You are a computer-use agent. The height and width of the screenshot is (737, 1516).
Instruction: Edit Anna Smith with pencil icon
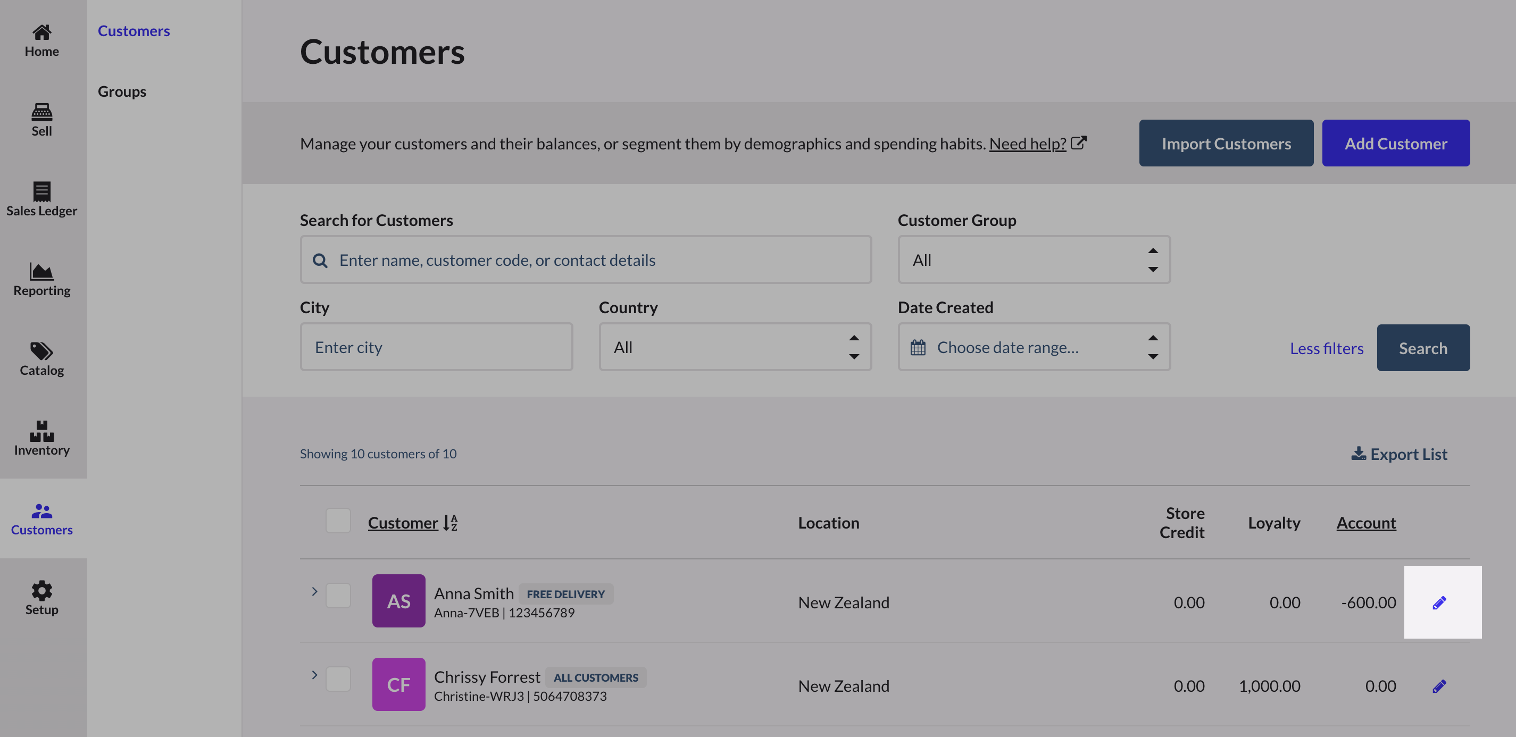[1439, 602]
